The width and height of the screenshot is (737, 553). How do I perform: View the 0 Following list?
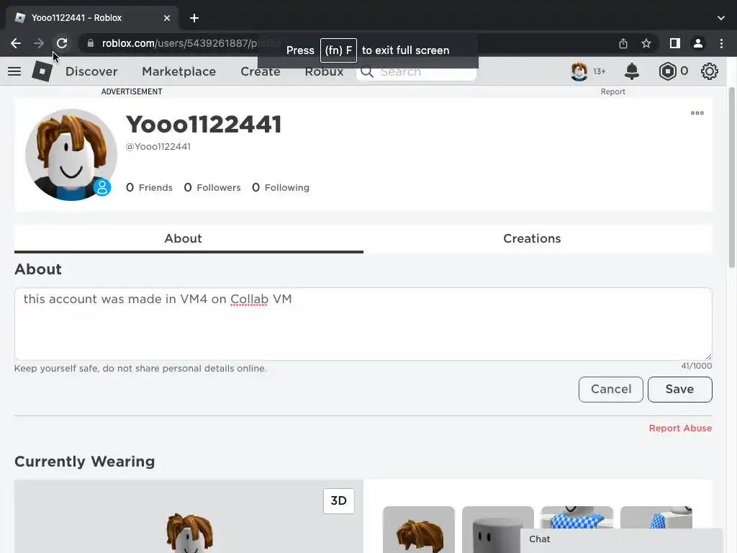(281, 188)
